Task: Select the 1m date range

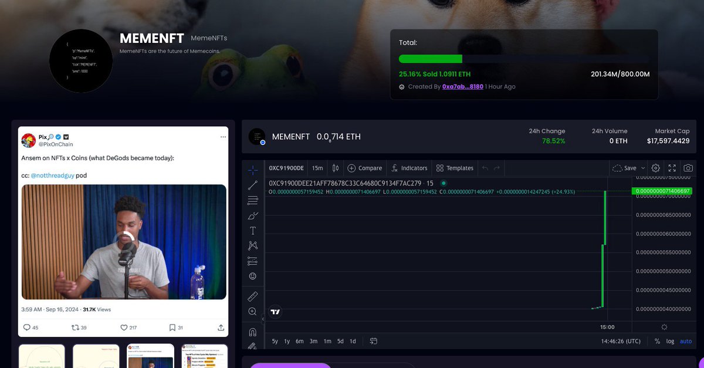Action: pyautogui.click(x=327, y=341)
